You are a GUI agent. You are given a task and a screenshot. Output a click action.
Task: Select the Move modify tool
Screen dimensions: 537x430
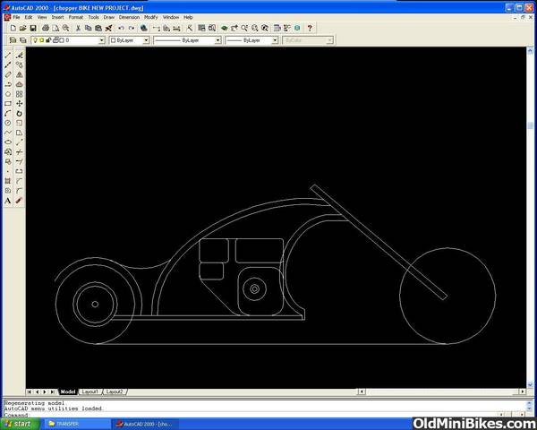tap(19, 104)
